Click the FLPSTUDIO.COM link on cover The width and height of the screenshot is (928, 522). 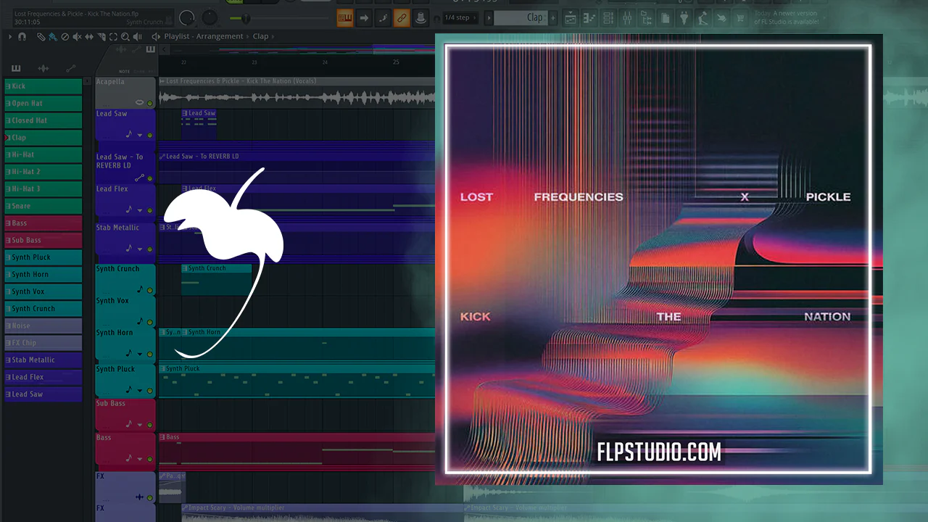[659, 452]
